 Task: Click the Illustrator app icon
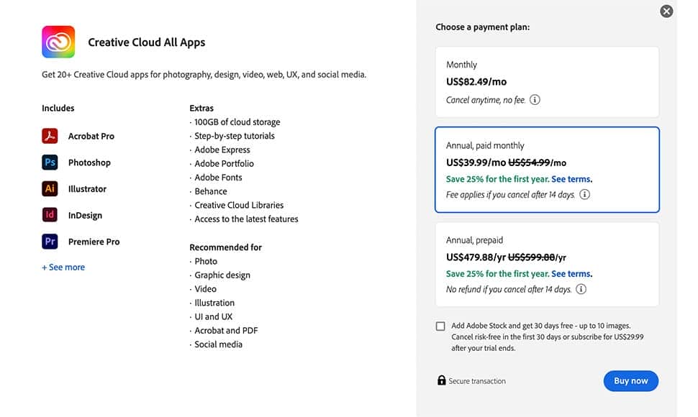[50, 189]
